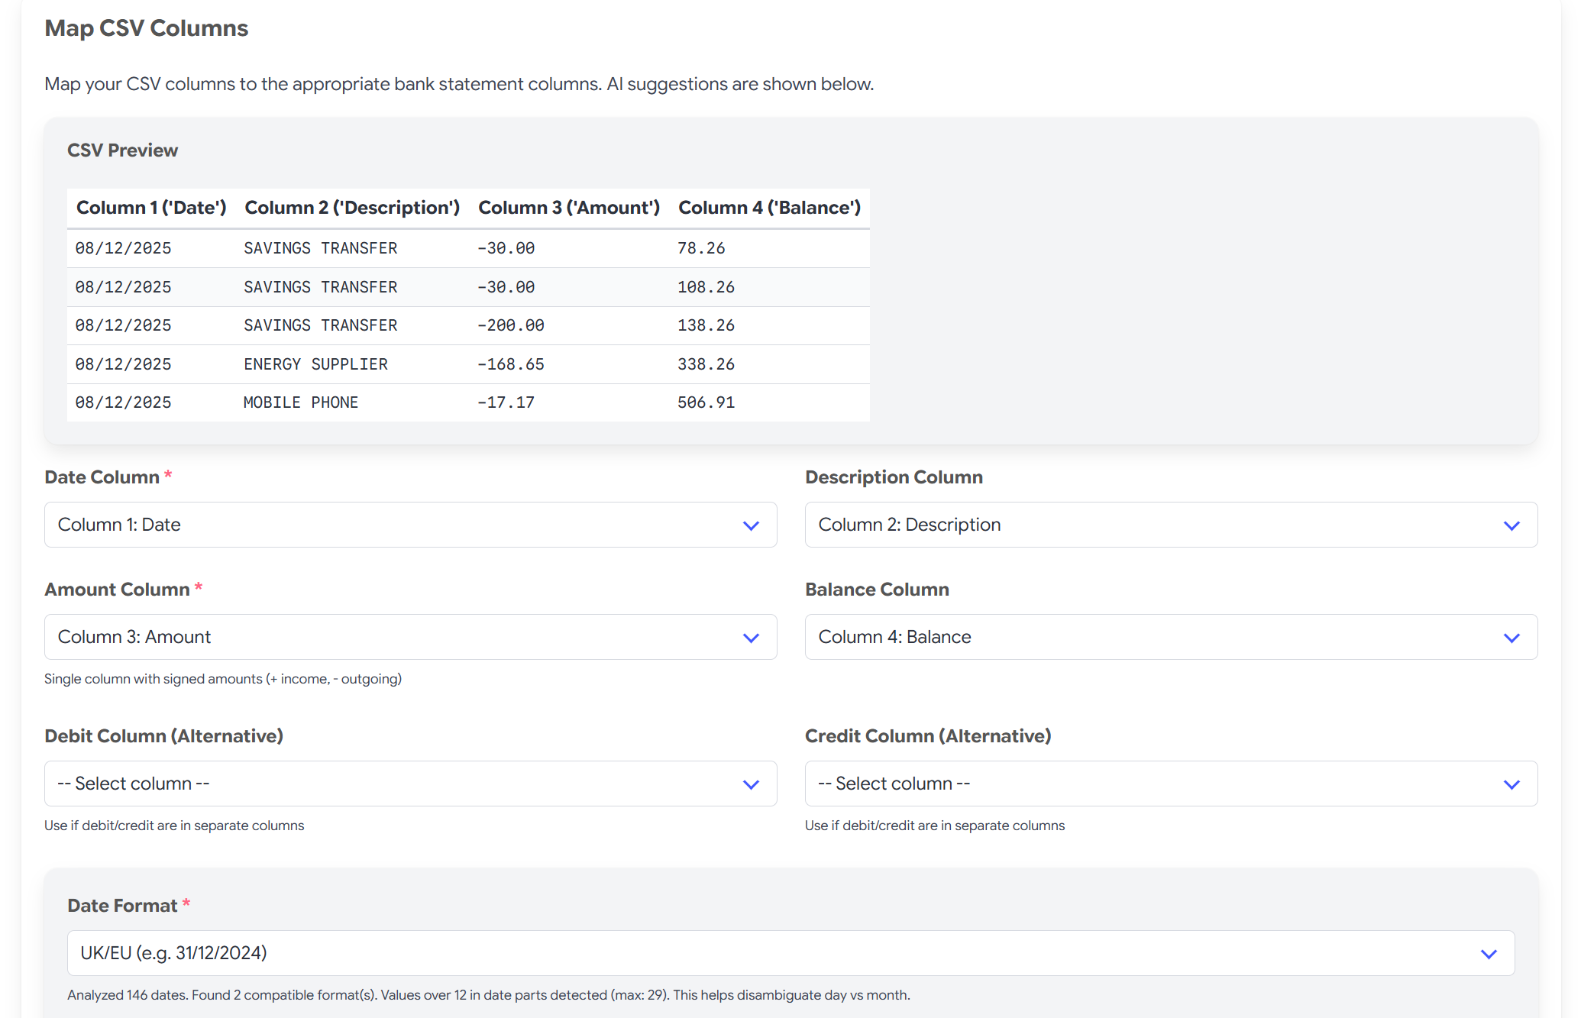Click the ENERGY SUPPLIER row in the preview
Viewport: 1581px width, 1018px height.
click(315, 364)
